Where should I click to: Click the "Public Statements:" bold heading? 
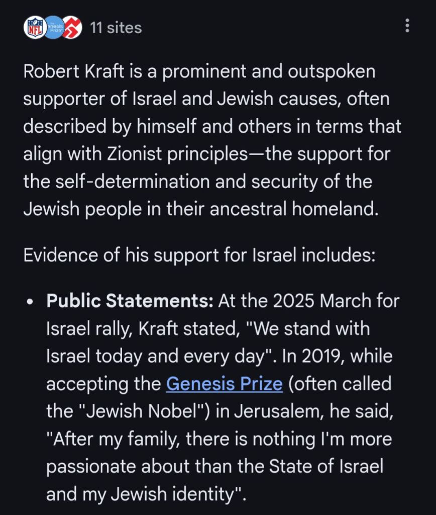point(130,302)
